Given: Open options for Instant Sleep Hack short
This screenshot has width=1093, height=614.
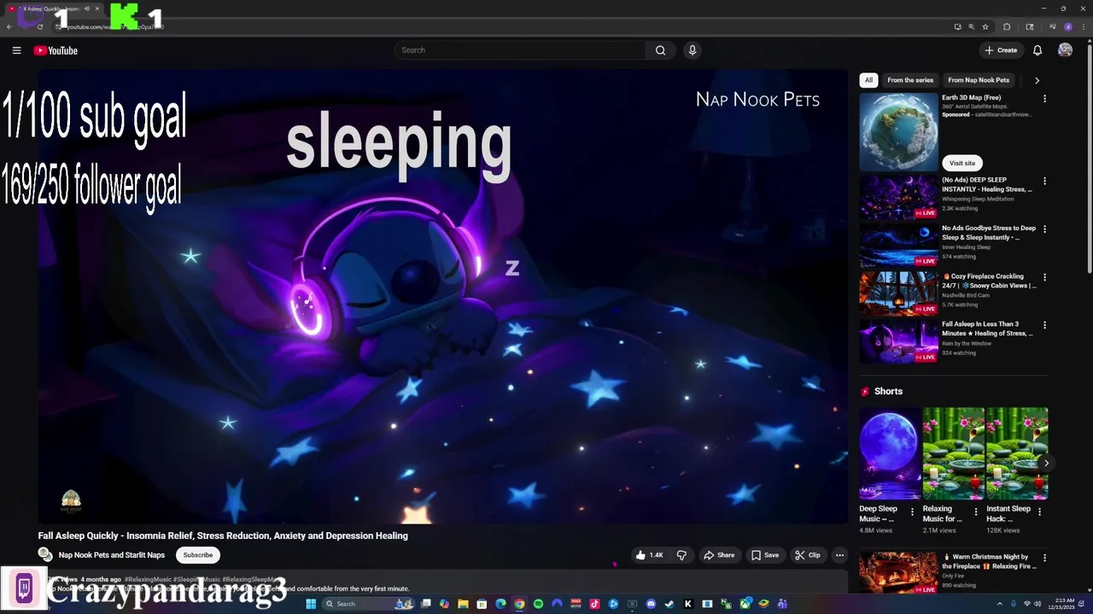Looking at the screenshot, I should pyautogui.click(x=1039, y=513).
